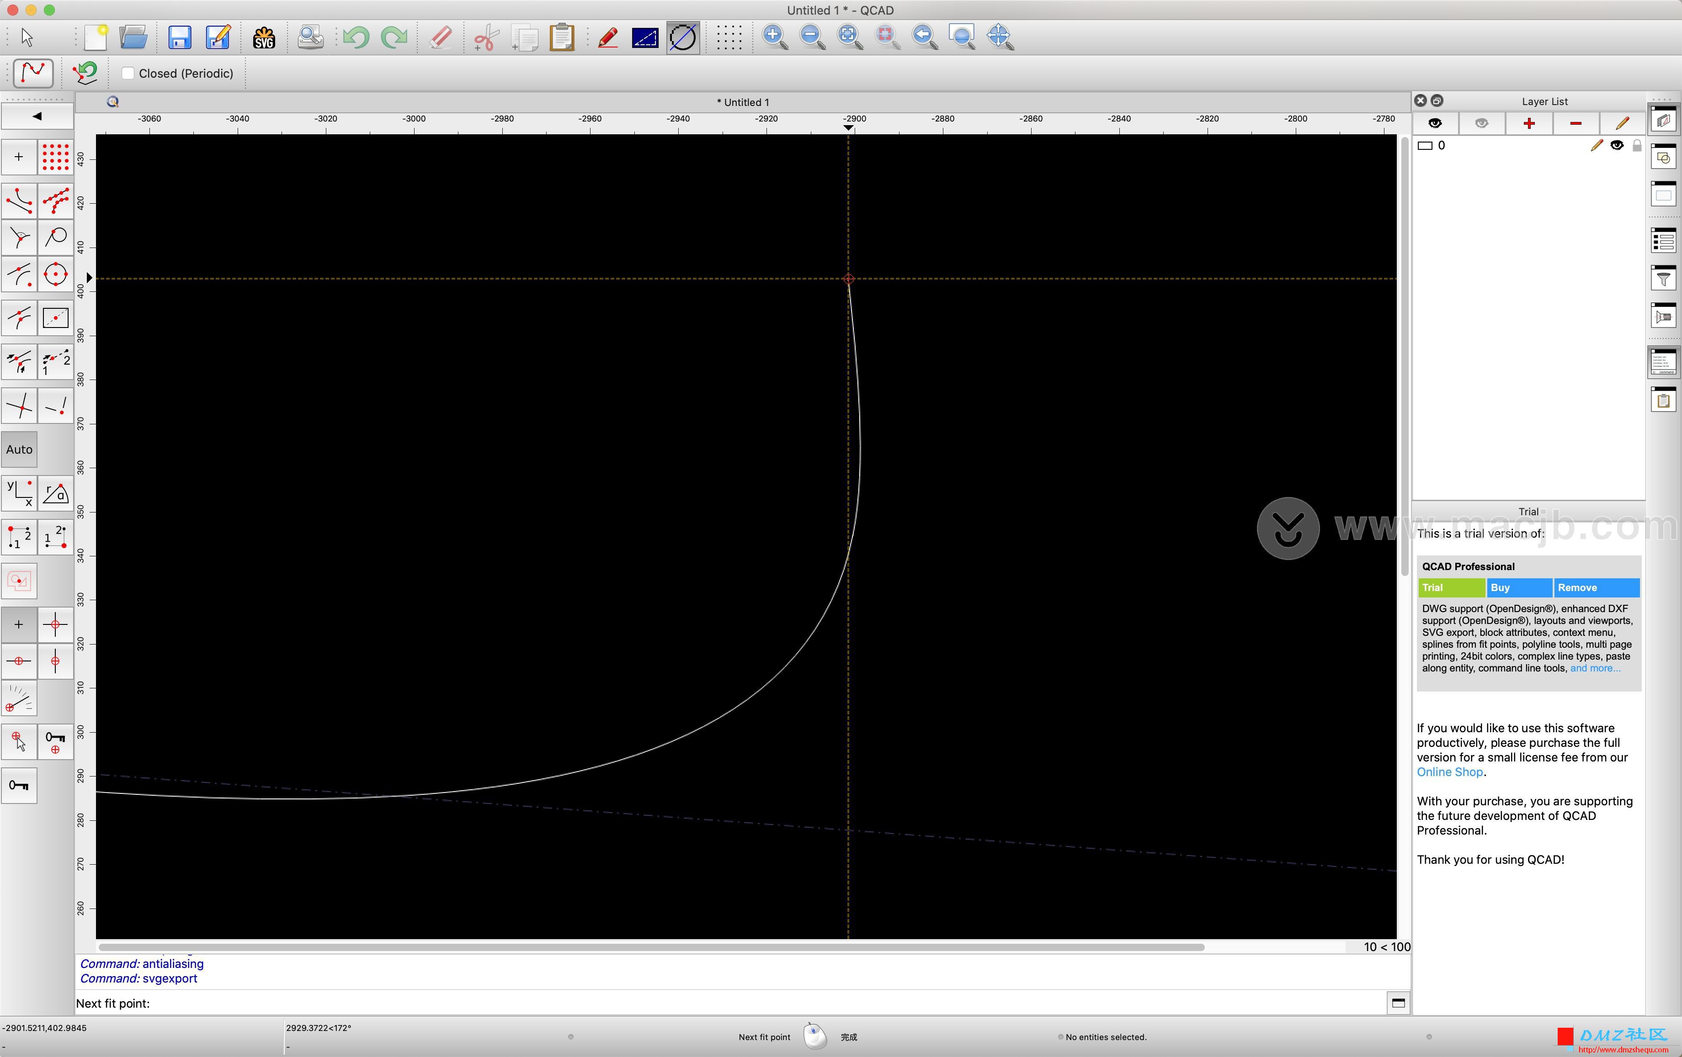Choose restrict horizontally option
The height and width of the screenshot is (1057, 1682).
(19, 661)
